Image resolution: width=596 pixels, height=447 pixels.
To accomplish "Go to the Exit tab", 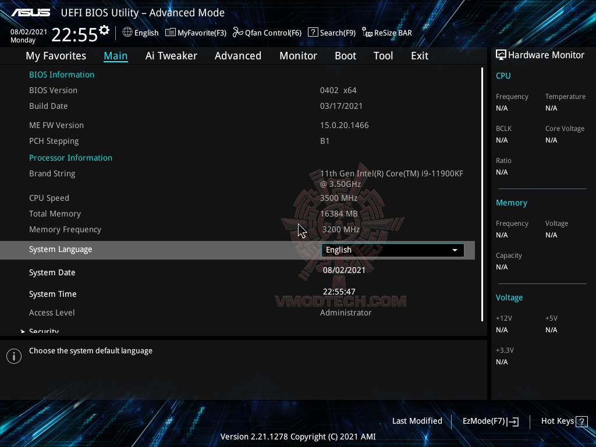I will (420, 56).
